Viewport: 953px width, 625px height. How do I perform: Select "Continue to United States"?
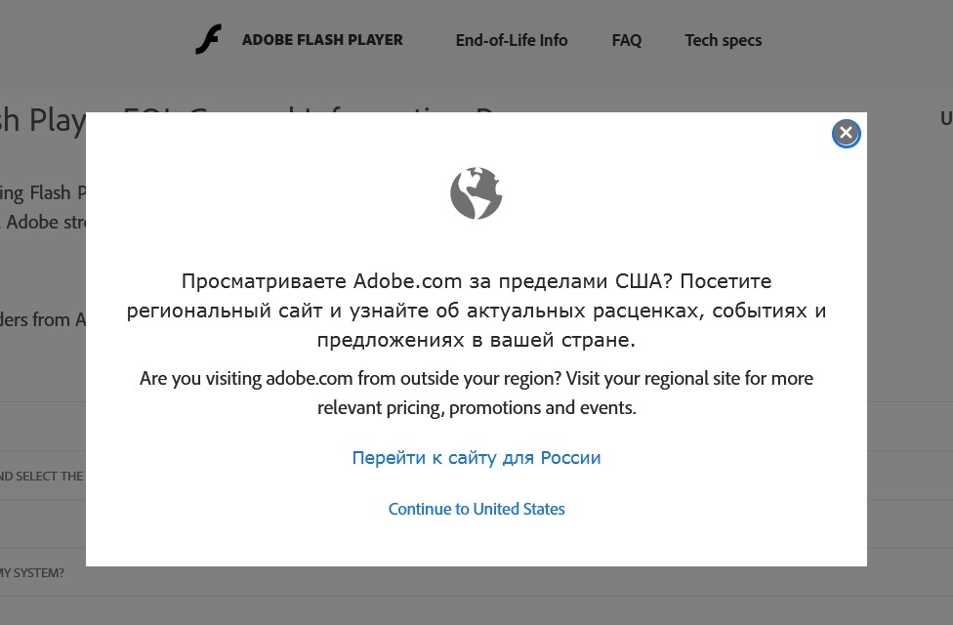tap(476, 508)
